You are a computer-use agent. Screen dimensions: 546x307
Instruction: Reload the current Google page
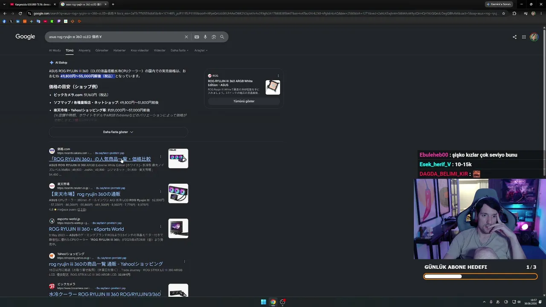[x=20, y=13]
